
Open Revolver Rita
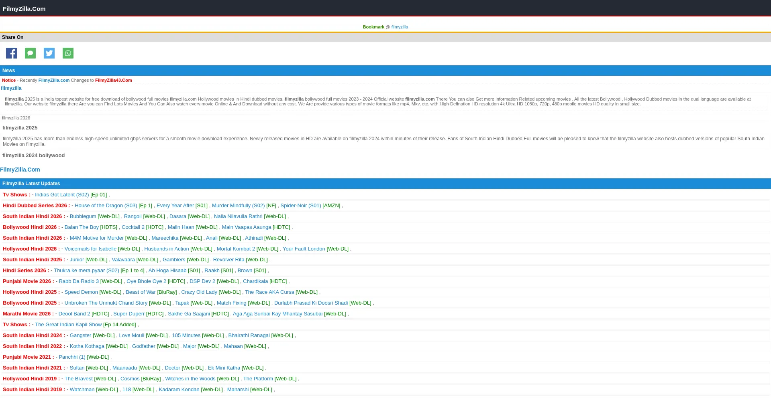pos(229,260)
